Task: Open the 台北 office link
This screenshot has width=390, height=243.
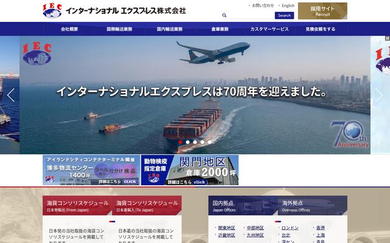Action: tap(286, 235)
